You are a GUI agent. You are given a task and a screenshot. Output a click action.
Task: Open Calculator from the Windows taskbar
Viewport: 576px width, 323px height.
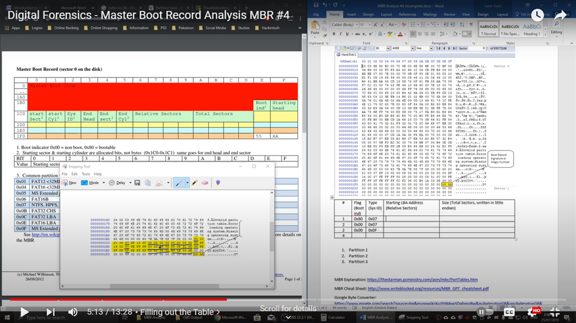click(x=333, y=317)
